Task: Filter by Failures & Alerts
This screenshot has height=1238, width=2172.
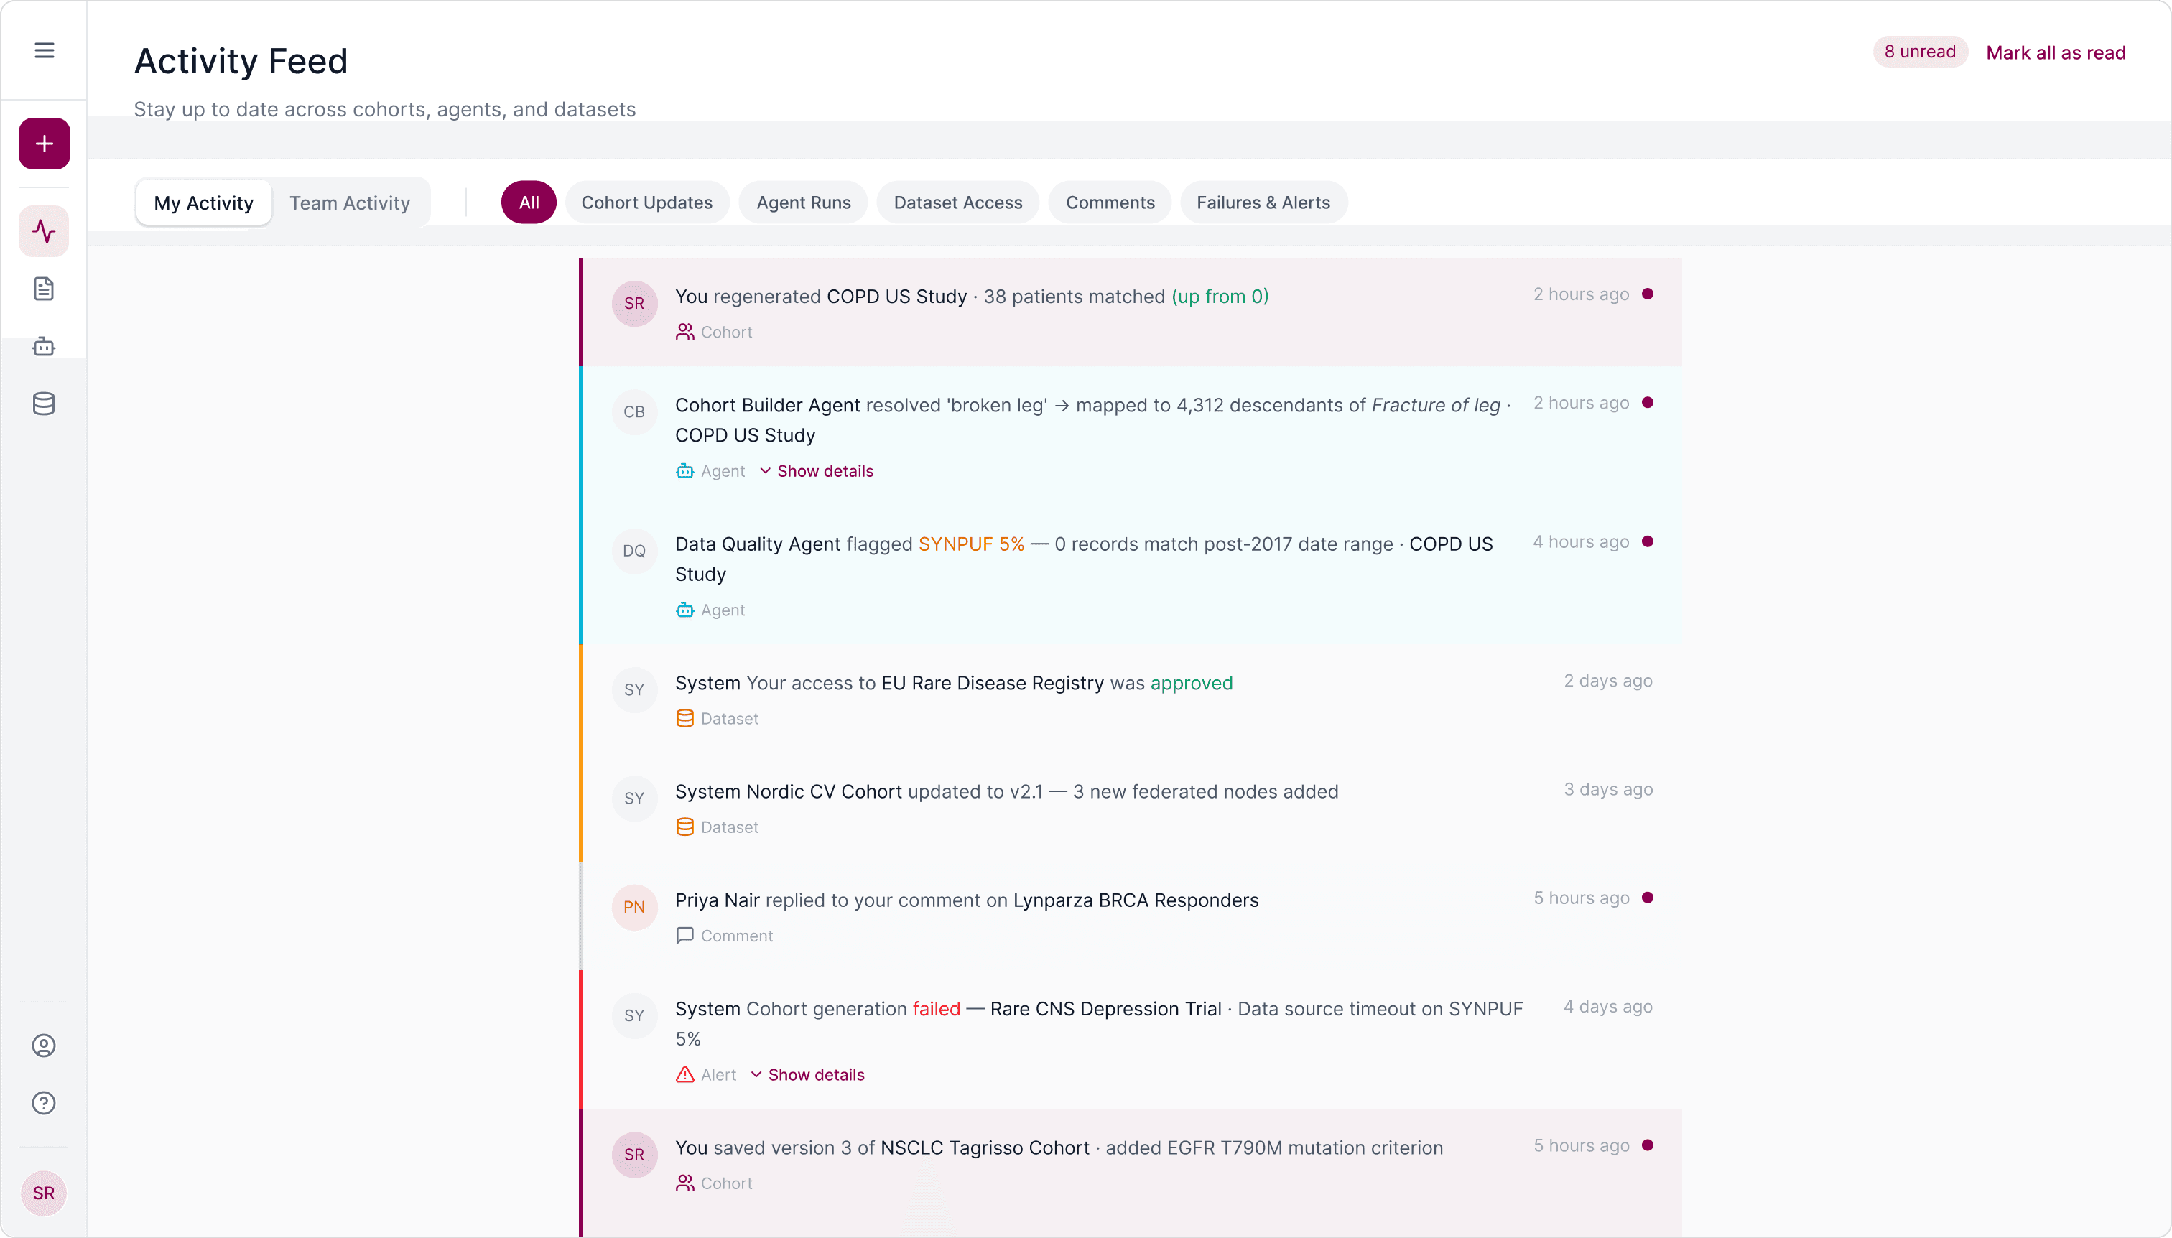Action: (1263, 203)
